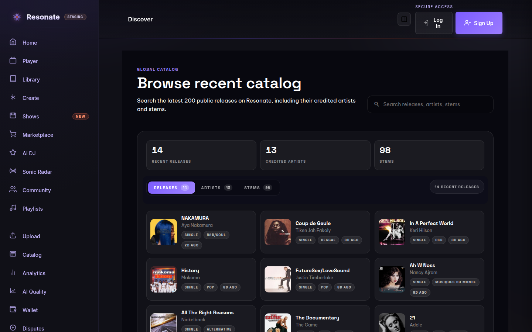This screenshot has height=332, width=532.
Task: Open the NAKAMURA album cover
Action: tap(164, 232)
